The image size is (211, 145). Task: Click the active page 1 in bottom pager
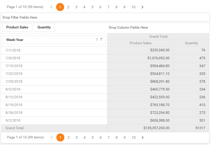60,137
